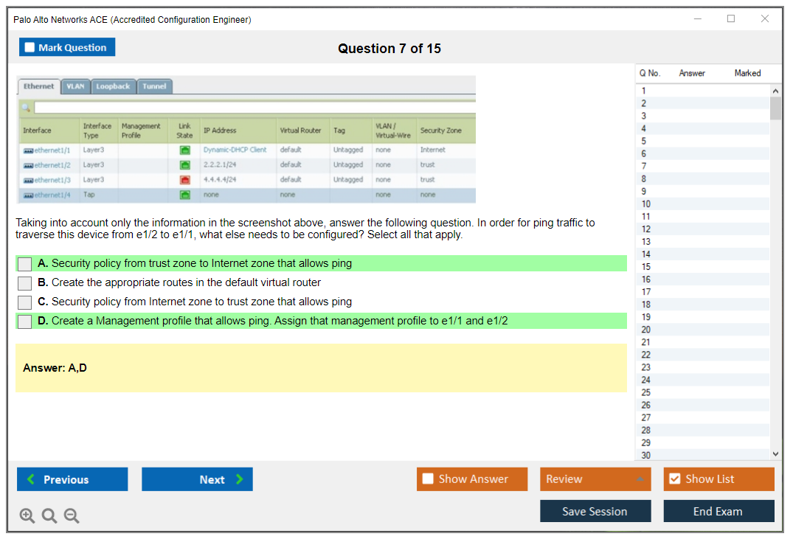Click the zoom out magnifier icon
The height and width of the screenshot is (542, 793).
pos(72,516)
